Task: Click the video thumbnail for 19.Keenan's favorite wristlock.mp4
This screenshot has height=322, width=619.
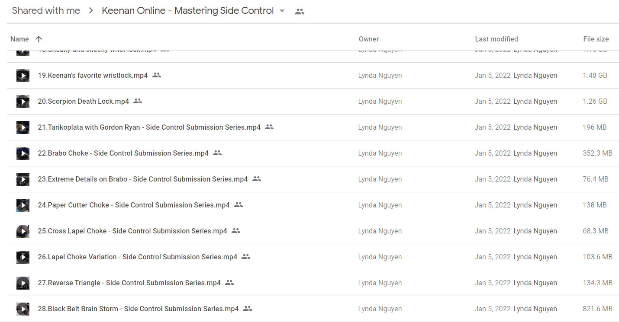Action: coord(23,76)
